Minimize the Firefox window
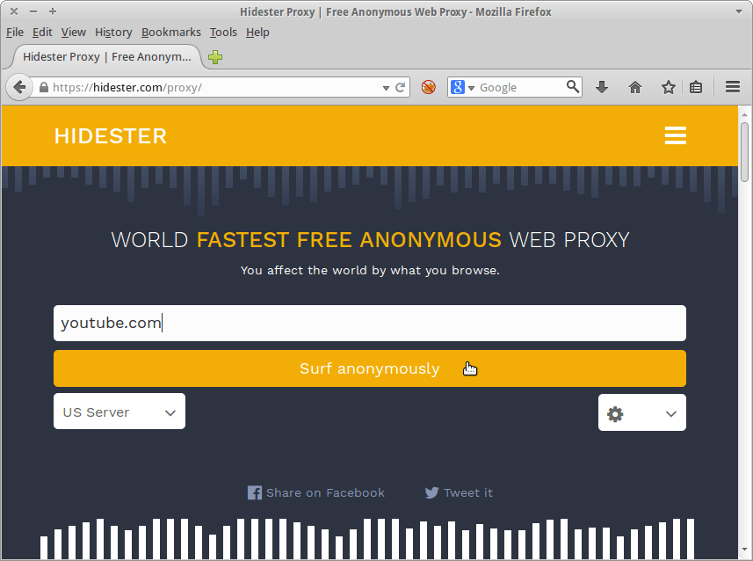Image resolution: width=753 pixels, height=561 pixels. click(x=33, y=11)
